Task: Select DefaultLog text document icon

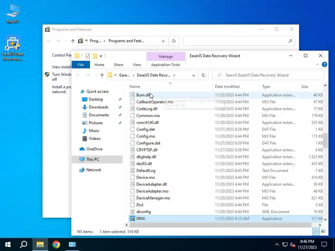Action: (132, 171)
